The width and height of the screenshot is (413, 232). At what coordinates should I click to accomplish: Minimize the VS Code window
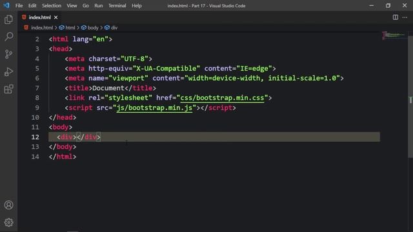(x=372, y=6)
